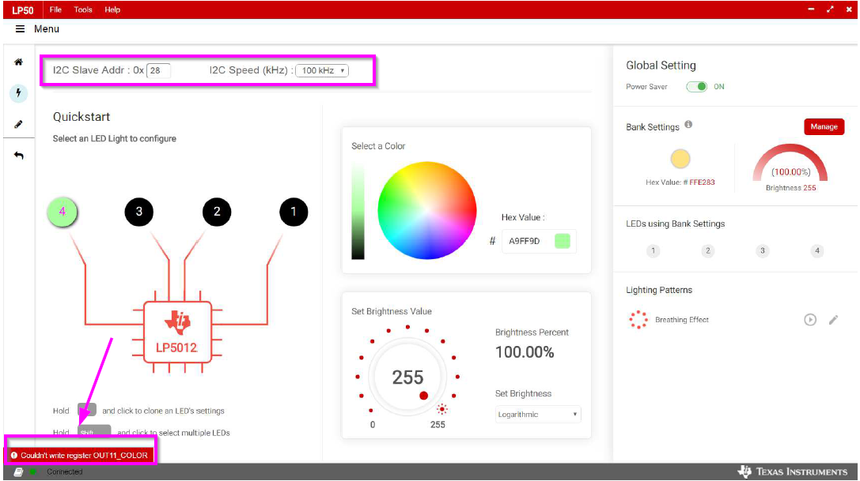This screenshot has width=860, height=481.
Task: Play the Breathing Effect pattern
Action: click(x=810, y=320)
